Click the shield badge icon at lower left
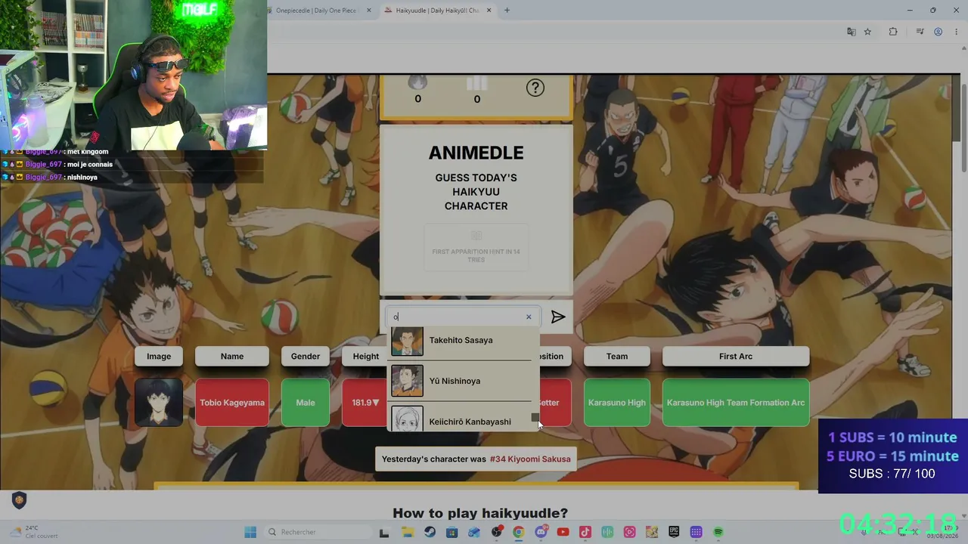This screenshot has width=968, height=544. click(19, 499)
